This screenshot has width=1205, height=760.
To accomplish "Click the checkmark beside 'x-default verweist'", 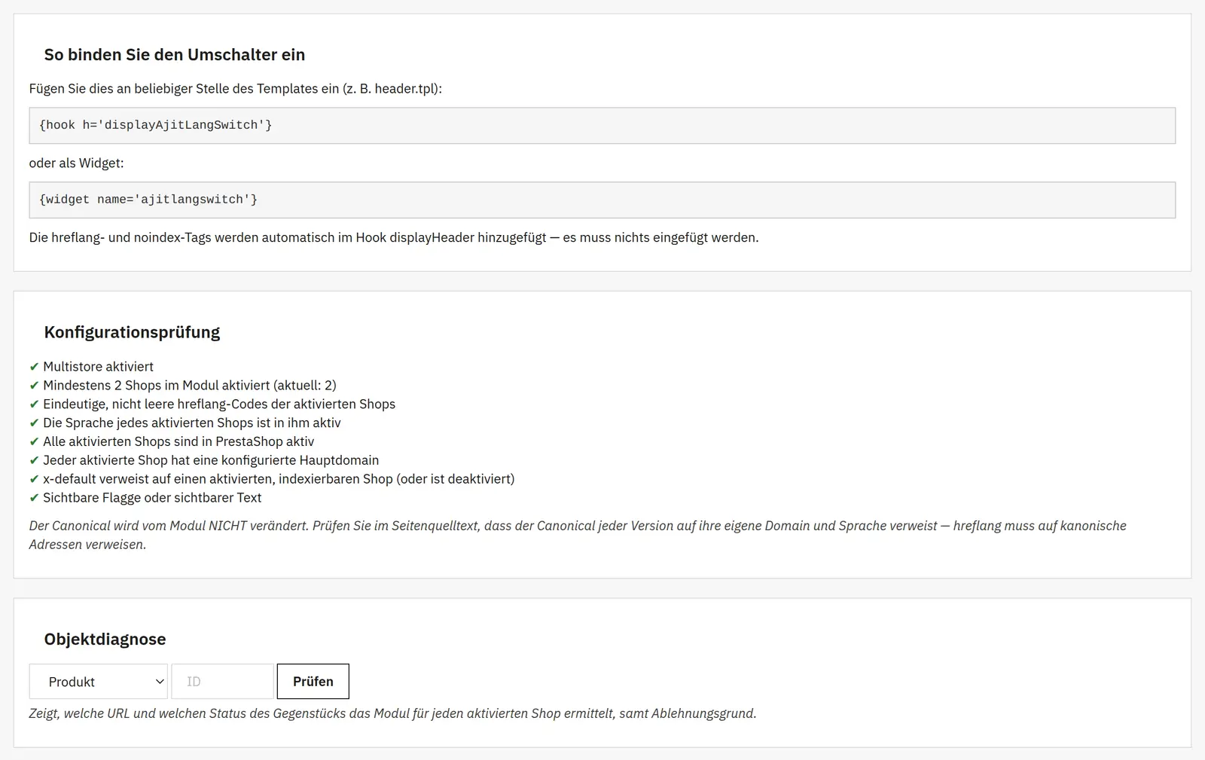I will pos(34,479).
